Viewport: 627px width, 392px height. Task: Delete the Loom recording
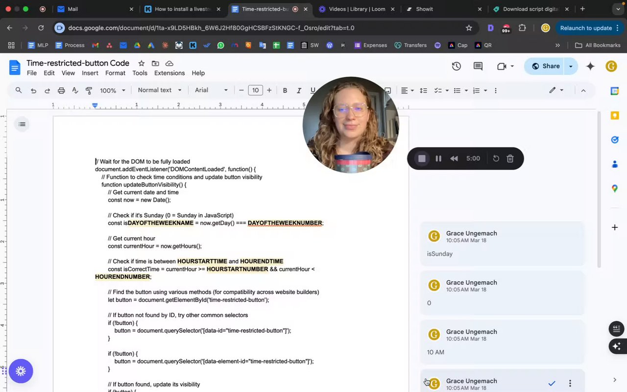tap(510, 158)
